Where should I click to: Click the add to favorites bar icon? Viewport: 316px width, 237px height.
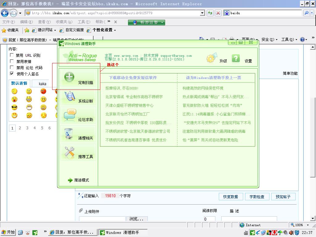pyautogui.click(x=27, y=30)
